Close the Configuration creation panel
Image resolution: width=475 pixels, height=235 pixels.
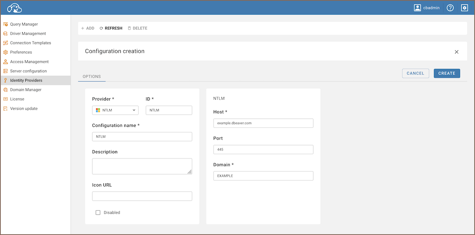[x=456, y=52]
